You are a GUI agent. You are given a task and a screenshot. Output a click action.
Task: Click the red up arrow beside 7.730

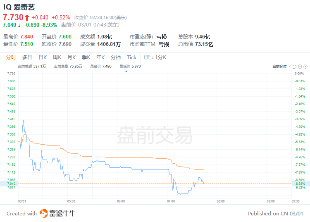[x=27, y=18]
